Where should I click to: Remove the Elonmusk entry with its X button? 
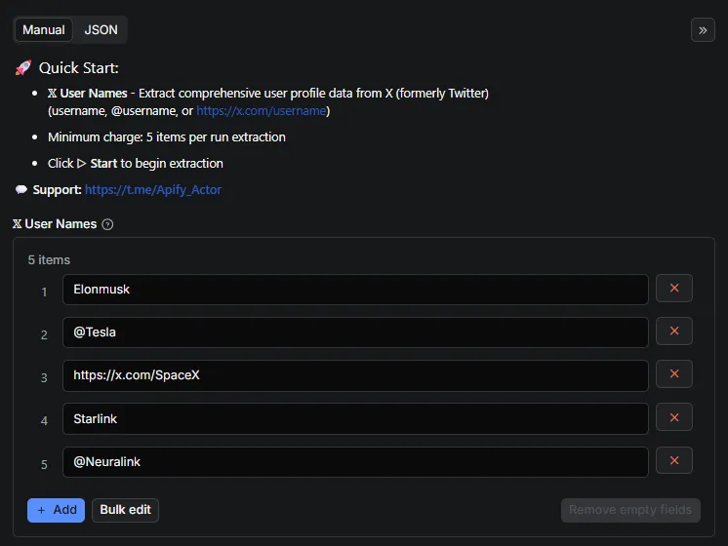coord(674,289)
